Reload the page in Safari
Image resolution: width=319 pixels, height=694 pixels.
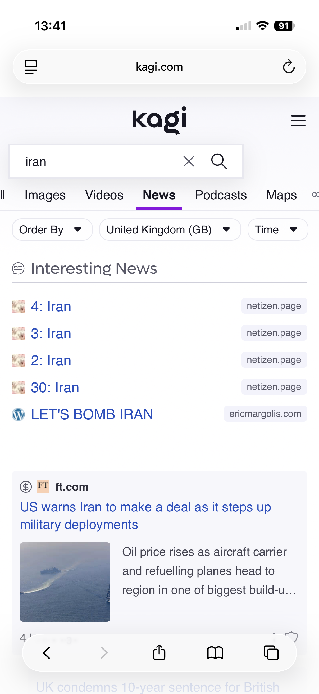point(289,67)
